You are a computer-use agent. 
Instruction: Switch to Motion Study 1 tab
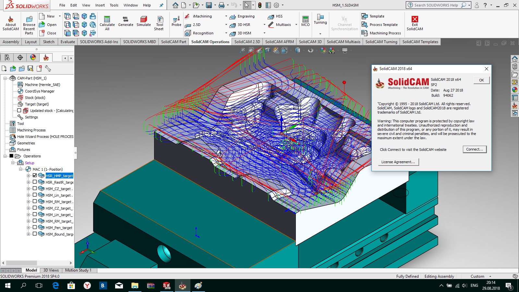click(78, 270)
